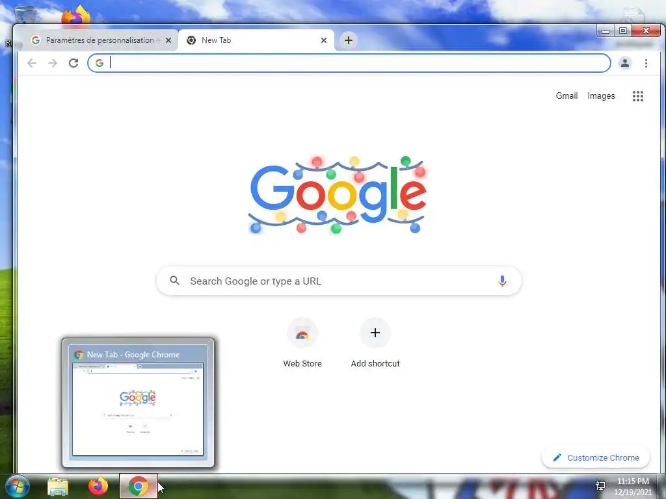Go back with the browser back arrow
The width and height of the screenshot is (666, 499).
pos(32,63)
